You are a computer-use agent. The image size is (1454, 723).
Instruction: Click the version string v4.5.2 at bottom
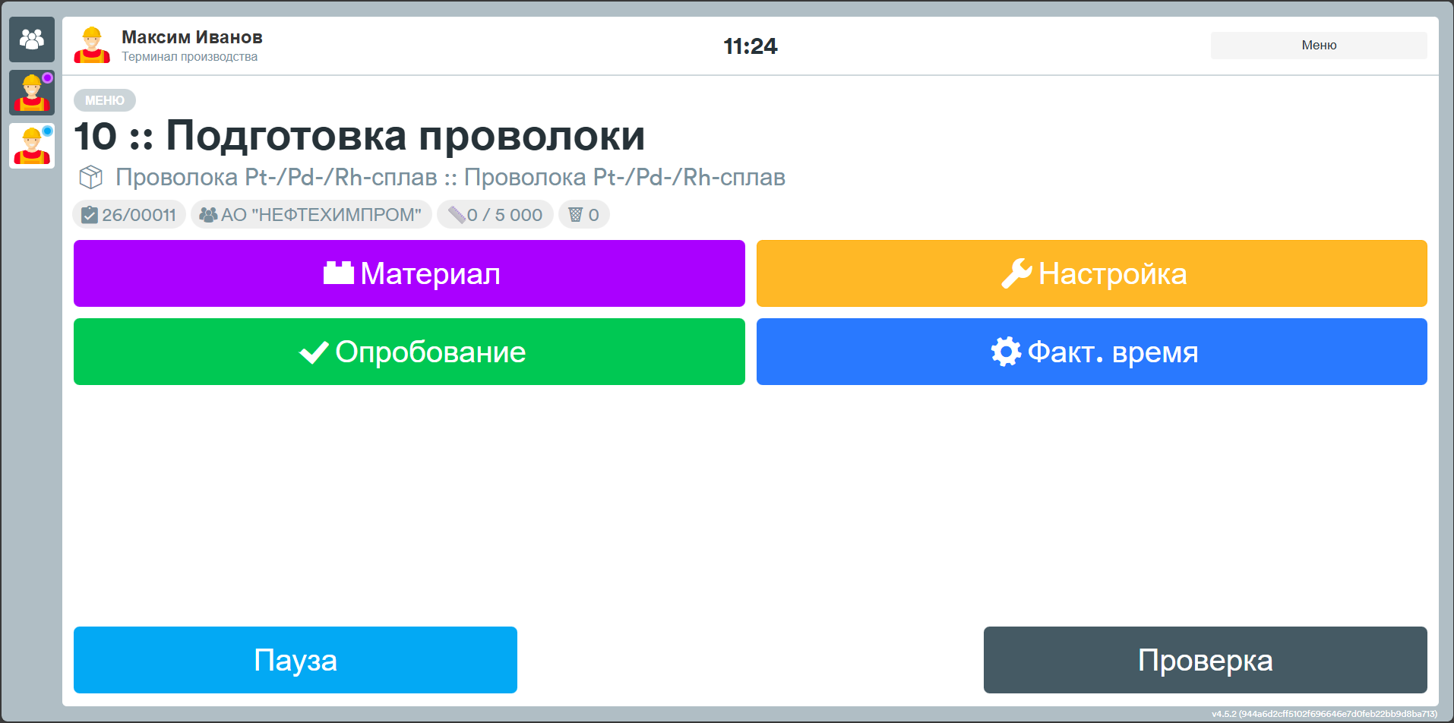[x=1324, y=714]
